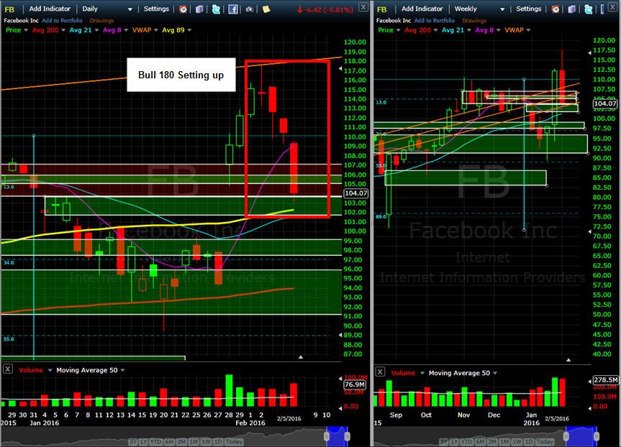
Task: Open Settings on the daily chart
Action: [156, 9]
